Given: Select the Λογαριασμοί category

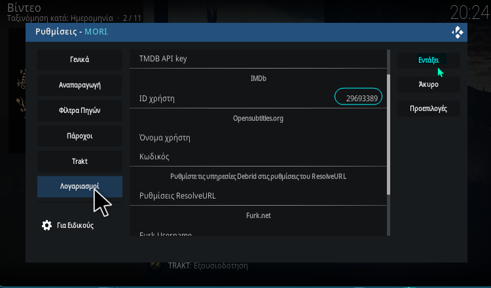Looking at the screenshot, I should coord(79,187).
